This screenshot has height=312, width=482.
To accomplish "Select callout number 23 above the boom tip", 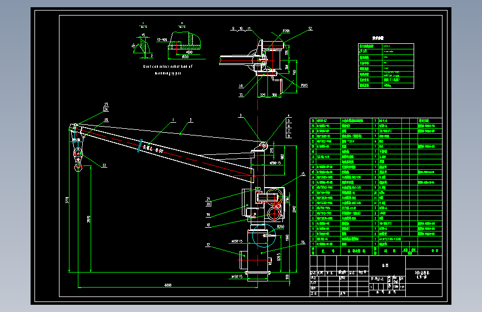I will coord(106,104).
